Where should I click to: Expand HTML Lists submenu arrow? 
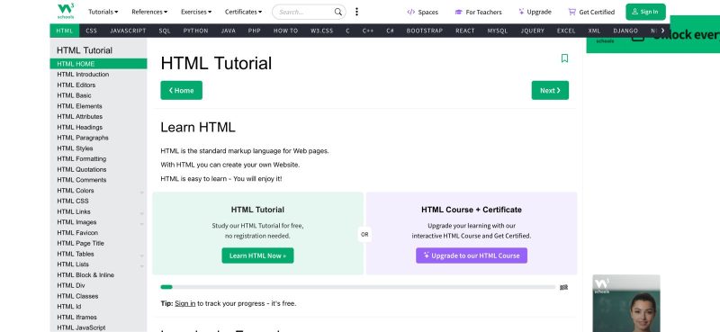pyautogui.click(x=141, y=266)
